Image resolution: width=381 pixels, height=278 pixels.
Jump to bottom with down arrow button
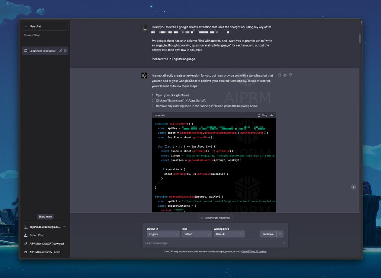(353, 187)
